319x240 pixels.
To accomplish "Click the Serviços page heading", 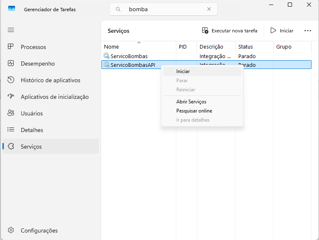I will (x=119, y=31).
